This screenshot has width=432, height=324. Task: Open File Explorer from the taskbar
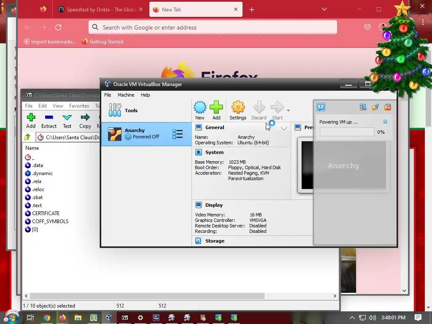point(78,318)
